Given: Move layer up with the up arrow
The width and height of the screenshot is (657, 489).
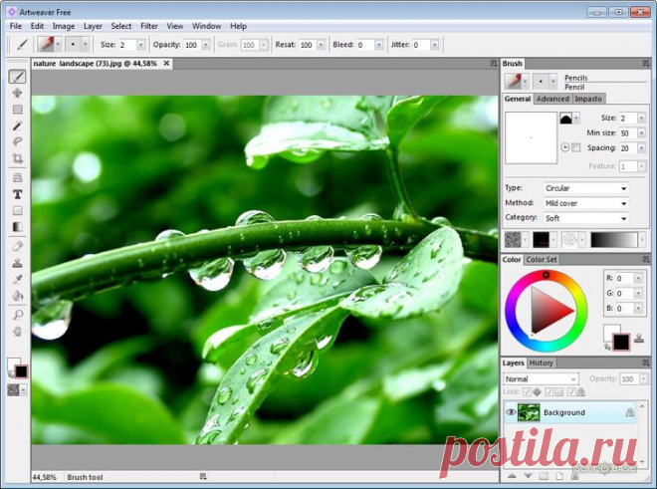Looking at the screenshot, I should [x=512, y=476].
